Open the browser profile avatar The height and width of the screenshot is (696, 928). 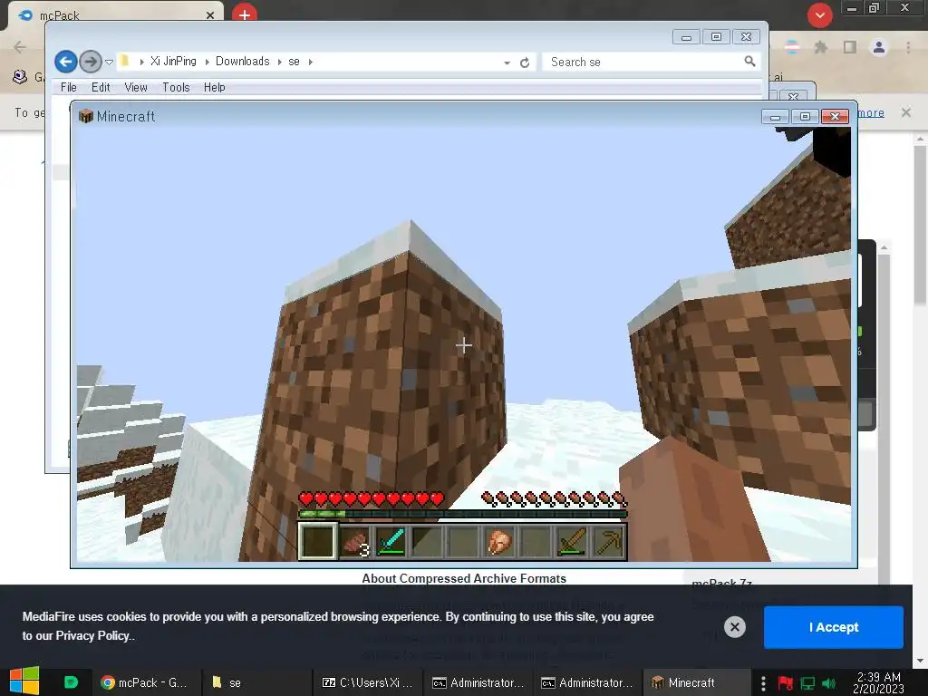(x=879, y=47)
